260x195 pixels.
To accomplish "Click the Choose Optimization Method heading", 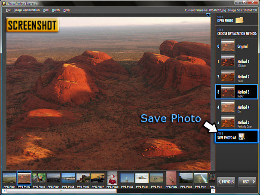I will (x=237, y=34).
